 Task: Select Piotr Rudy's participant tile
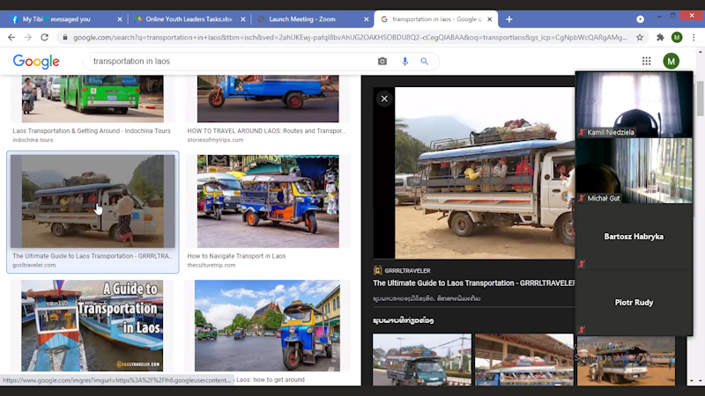[x=634, y=302]
